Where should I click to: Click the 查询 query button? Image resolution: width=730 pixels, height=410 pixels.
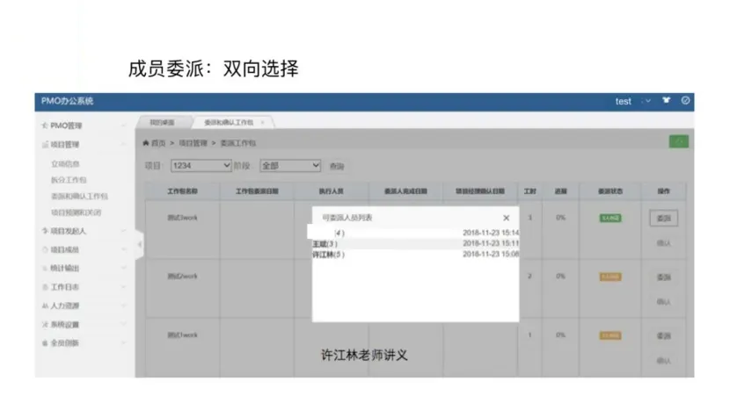[x=337, y=166]
